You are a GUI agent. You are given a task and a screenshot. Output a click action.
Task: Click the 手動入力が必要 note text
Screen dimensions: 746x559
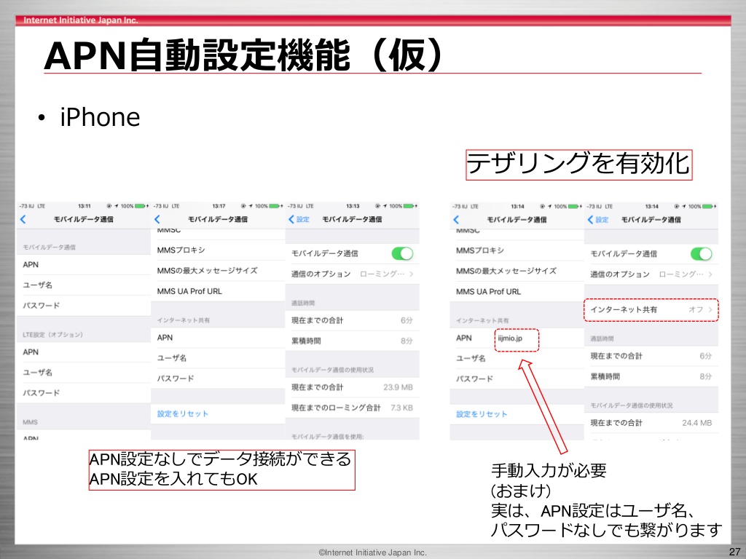549,471
